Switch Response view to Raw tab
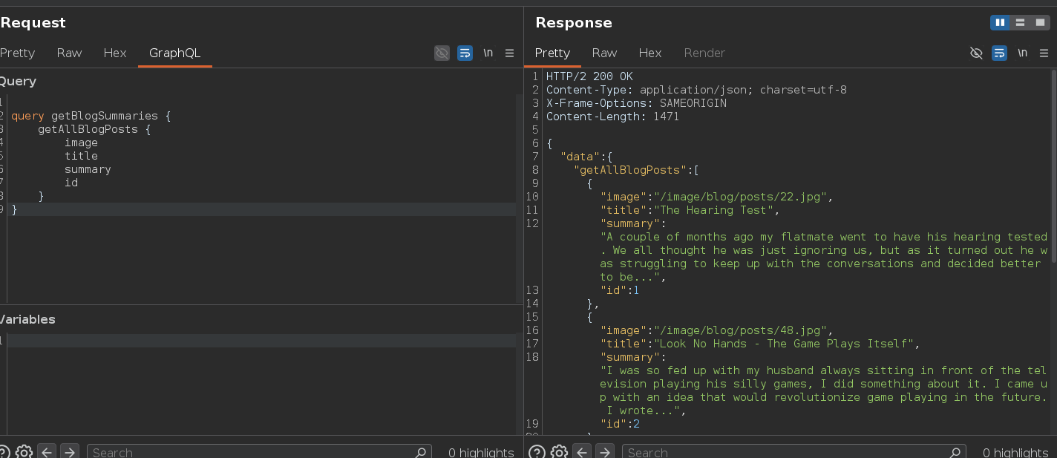Image resolution: width=1057 pixels, height=458 pixels. click(x=604, y=53)
